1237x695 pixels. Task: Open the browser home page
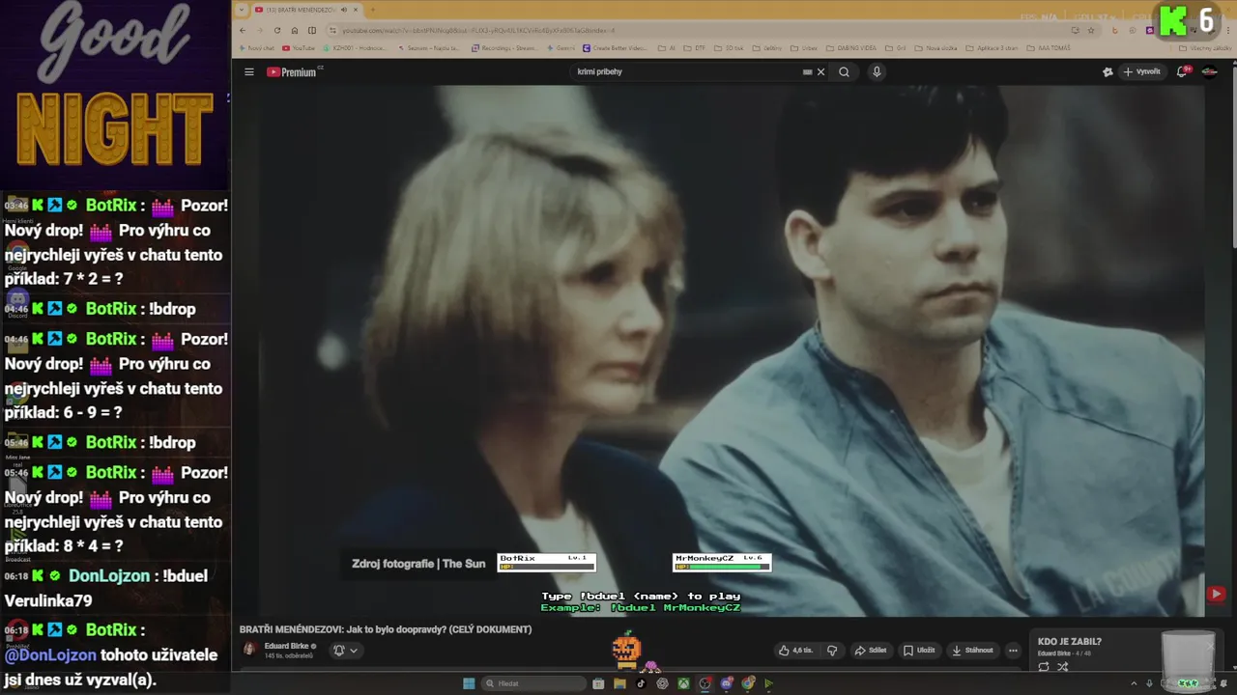tap(295, 31)
